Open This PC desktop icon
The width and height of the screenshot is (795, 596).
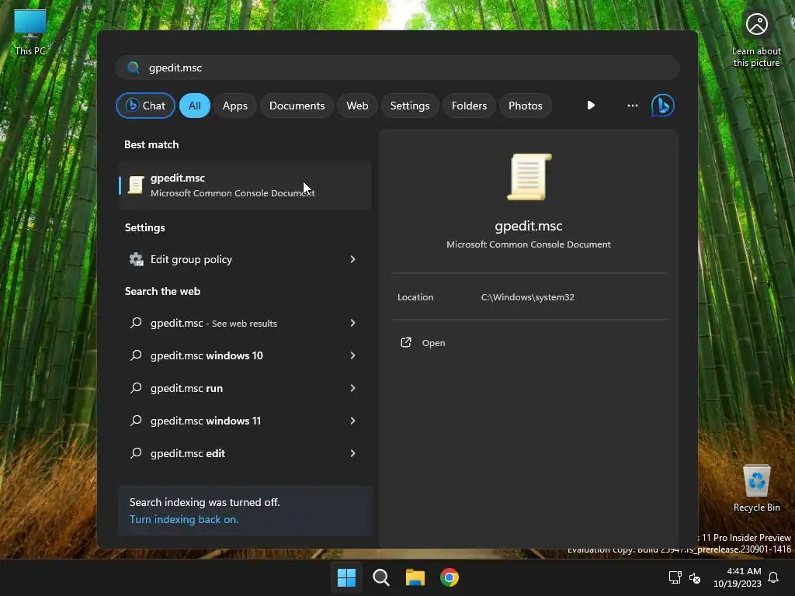tap(30, 32)
